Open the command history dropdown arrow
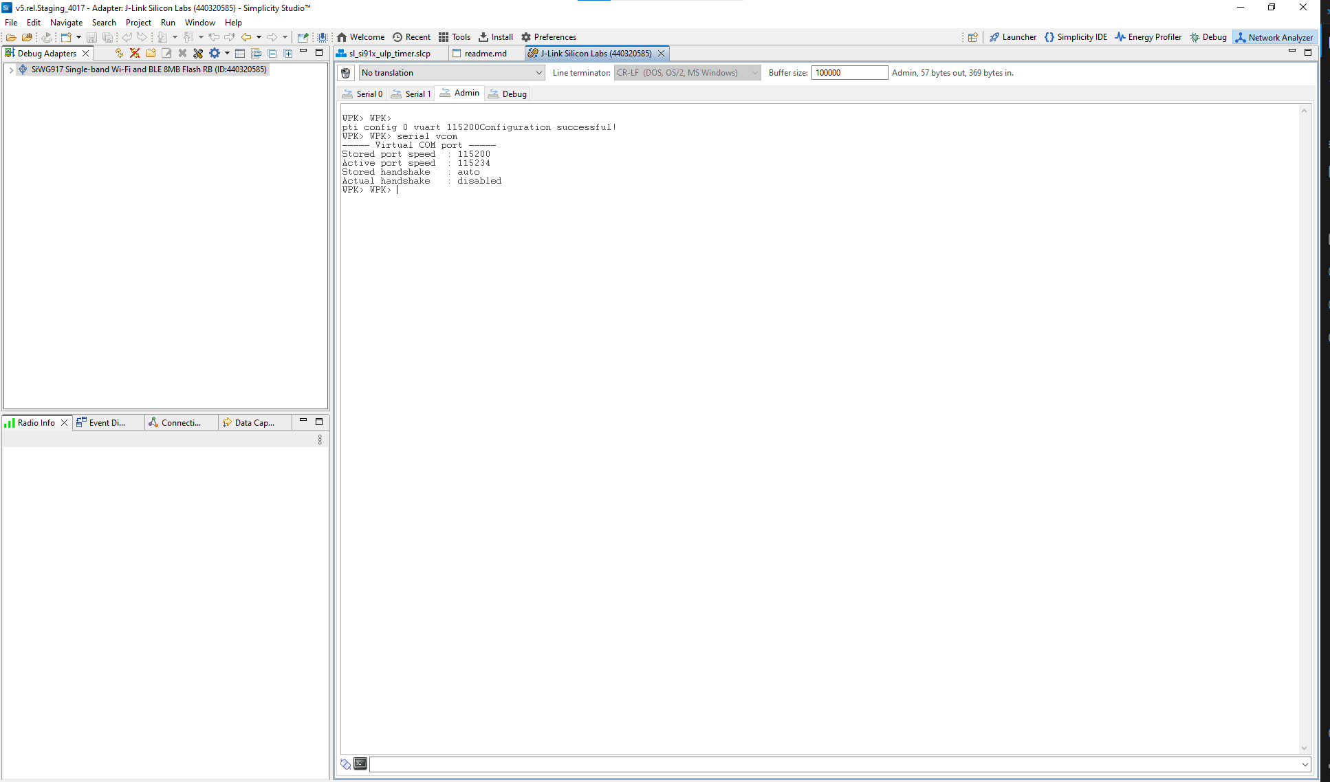This screenshot has width=1330, height=782. tap(1305, 764)
